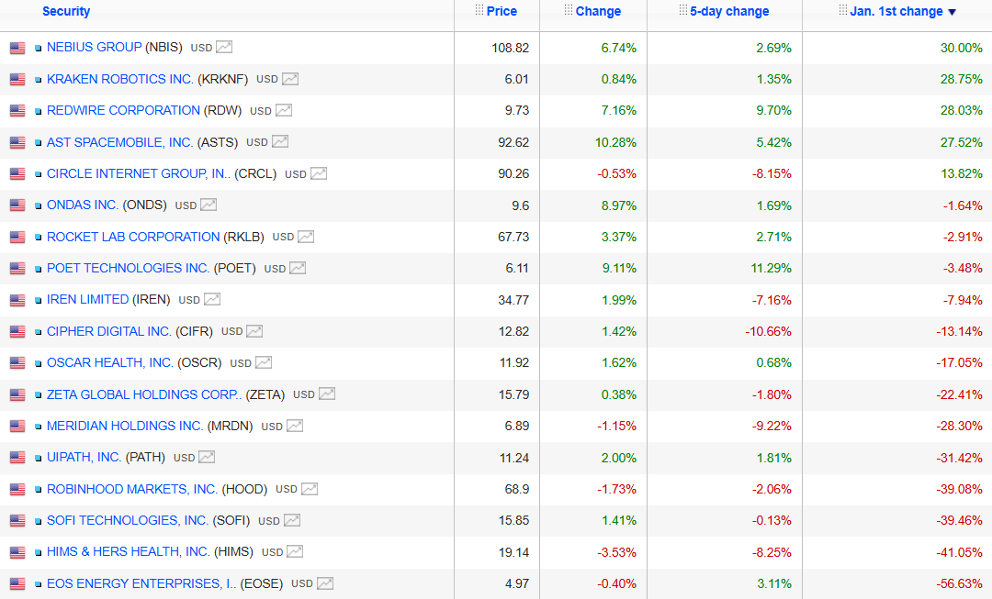Grab the drag handle on Price column
Image resolution: width=992 pixels, height=599 pixels.
tap(479, 10)
